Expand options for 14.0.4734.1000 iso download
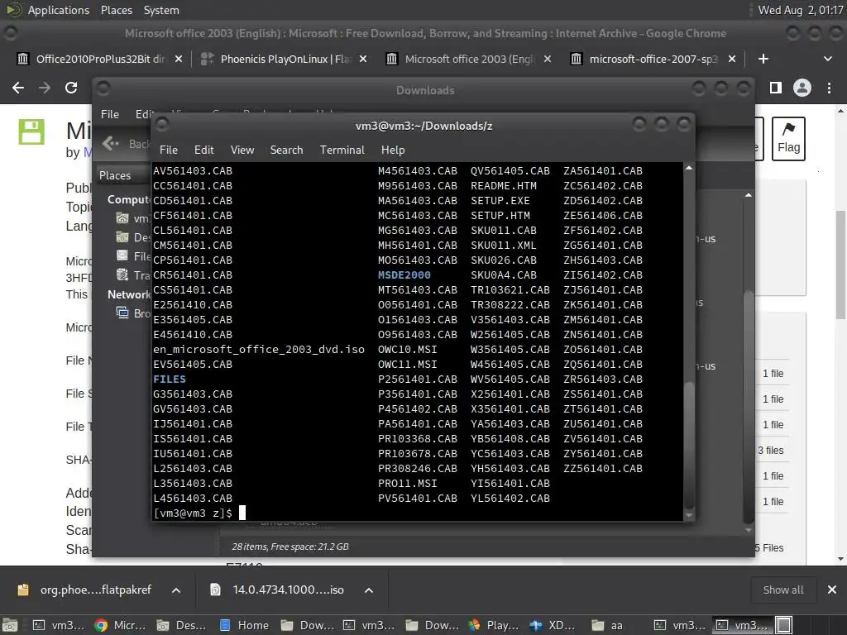The height and width of the screenshot is (635, 847). (x=369, y=590)
